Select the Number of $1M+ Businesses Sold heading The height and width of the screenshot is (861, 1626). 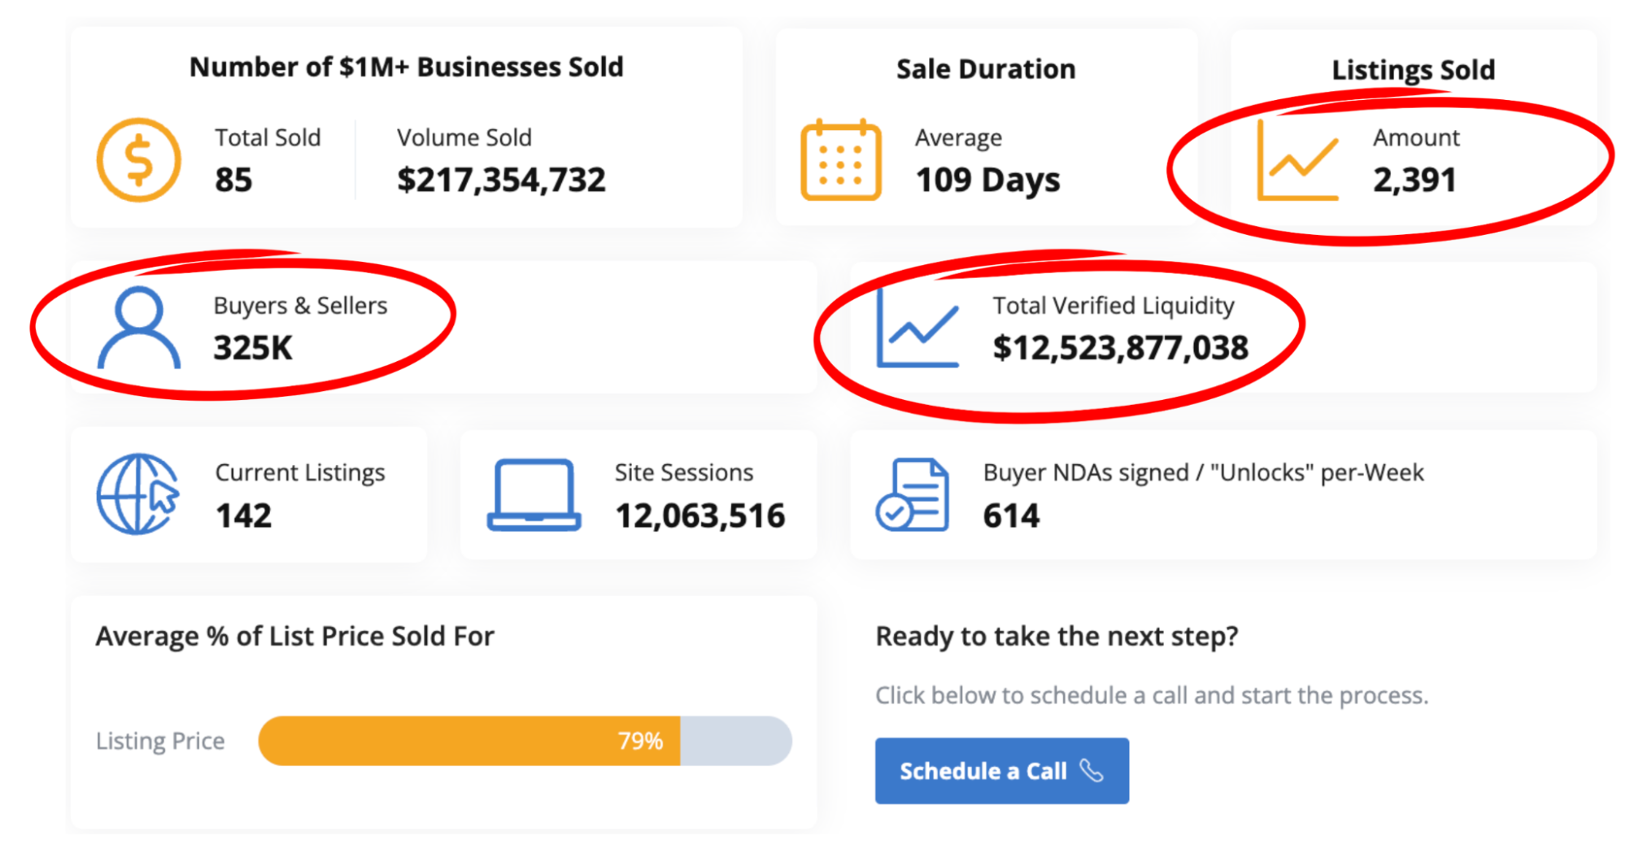[407, 67]
